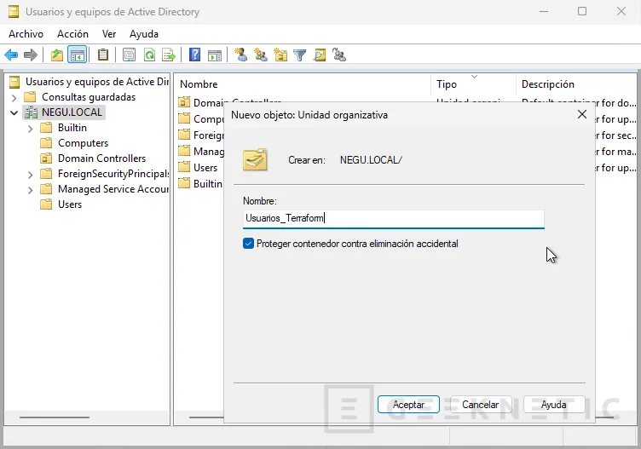The width and height of the screenshot is (641, 449).
Task: Toggle the show/hide console tree icon
Action: [78, 55]
